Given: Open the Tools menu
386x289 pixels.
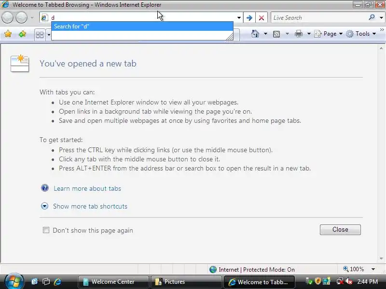Looking at the screenshot, I should [x=361, y=34].
